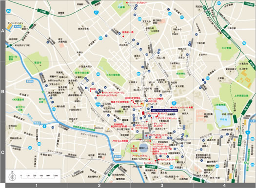Click the 谷中霊園 cemetery label

(x=226, y=48)
